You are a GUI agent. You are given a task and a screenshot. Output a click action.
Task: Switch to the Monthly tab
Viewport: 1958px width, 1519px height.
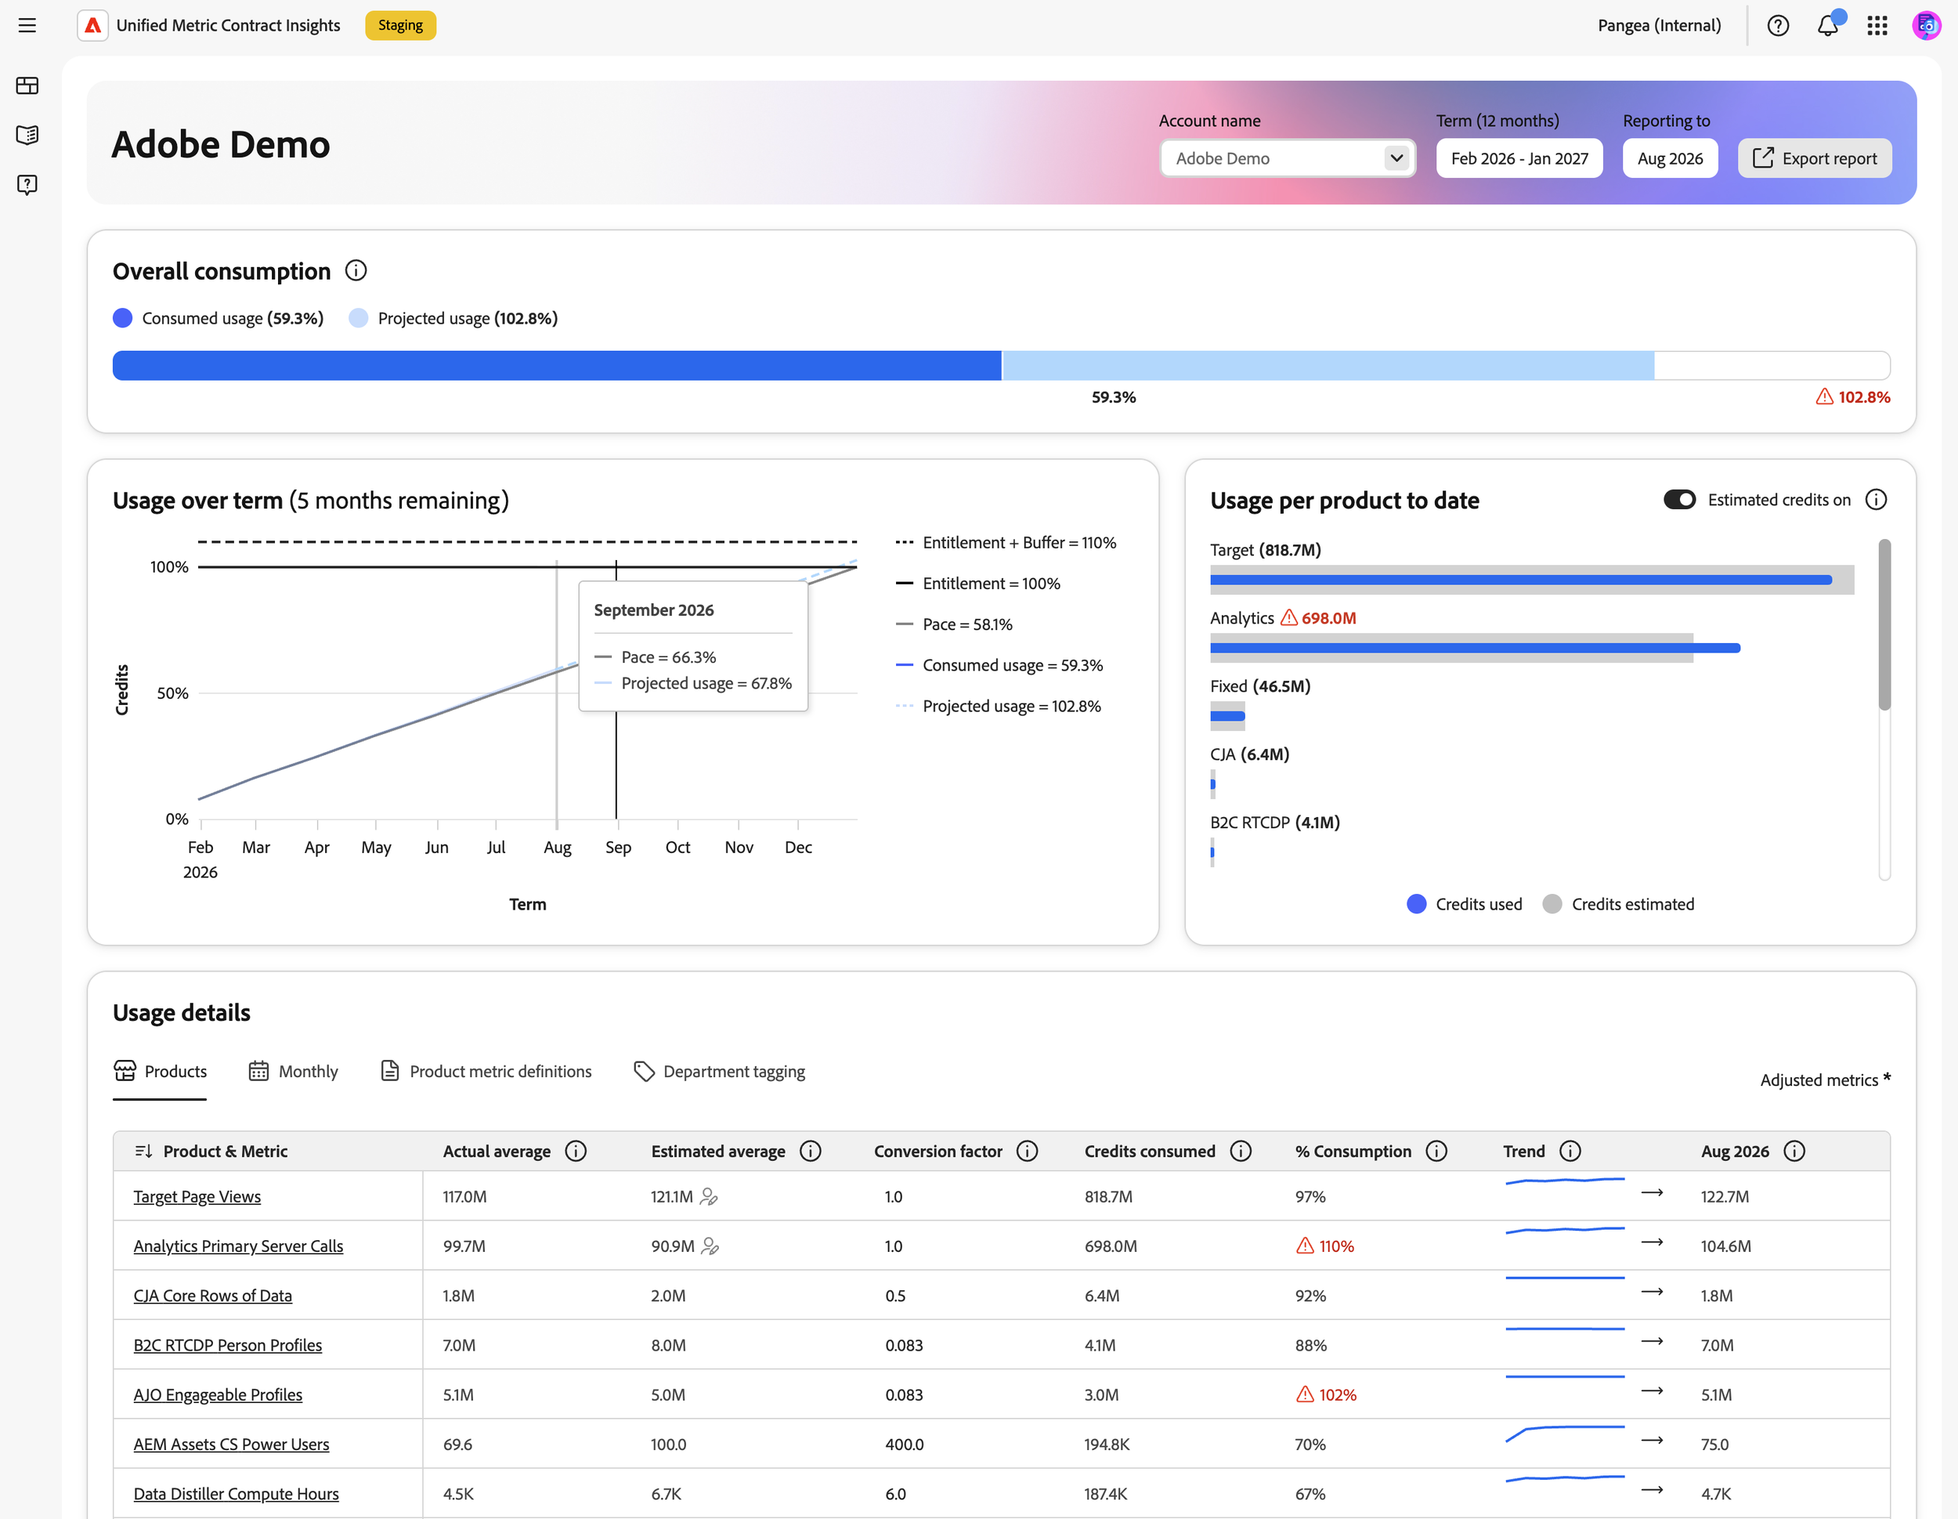(293, 1072)
